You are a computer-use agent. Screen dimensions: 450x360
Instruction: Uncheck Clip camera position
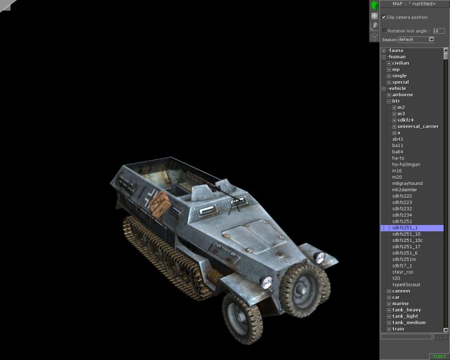[x=384, y=17]
